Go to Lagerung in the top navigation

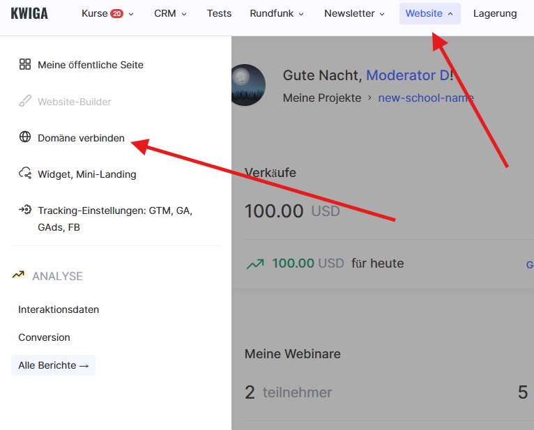tap(495, 13)
